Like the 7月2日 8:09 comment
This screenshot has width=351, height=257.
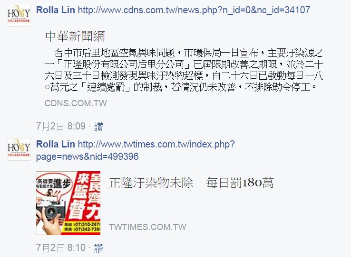coord(99,127)
